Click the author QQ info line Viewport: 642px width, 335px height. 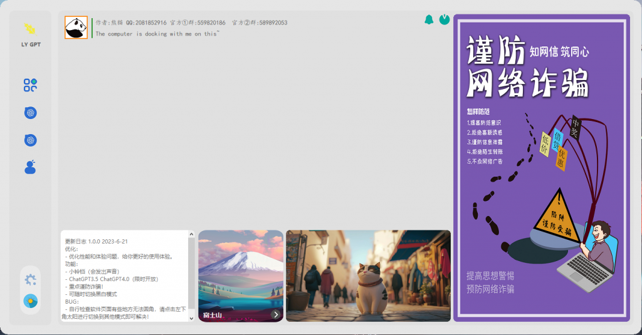[x=191, y=23]
